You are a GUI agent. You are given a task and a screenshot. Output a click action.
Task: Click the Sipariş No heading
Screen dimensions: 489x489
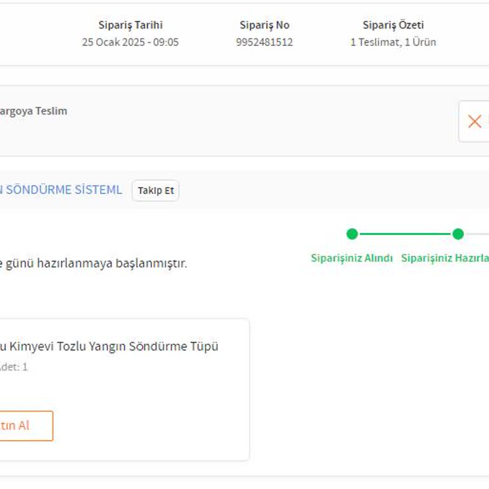[264, 25]
